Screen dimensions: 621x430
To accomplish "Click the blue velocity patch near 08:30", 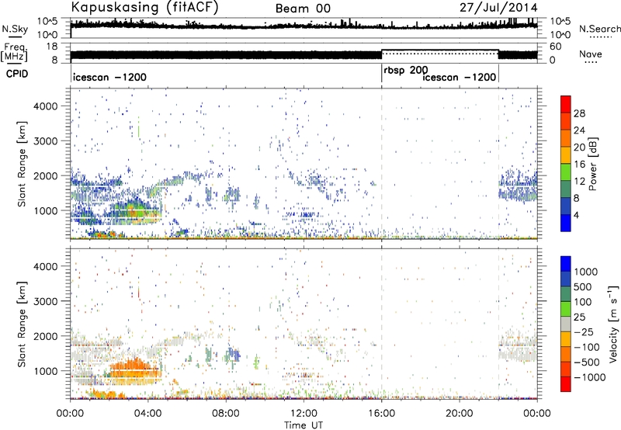I will coord(234,355).
